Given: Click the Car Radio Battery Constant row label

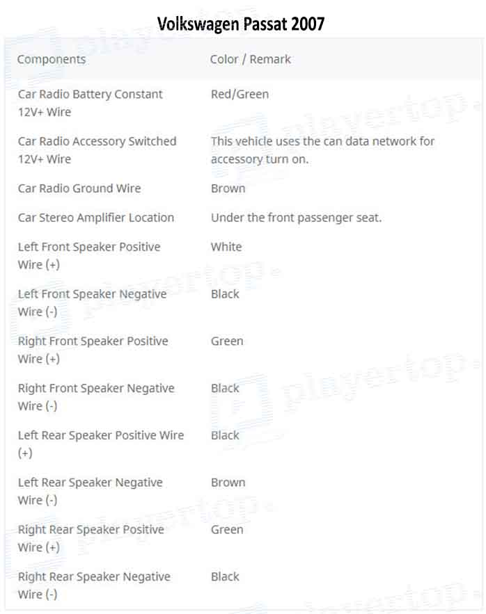Looking at the screenshot, I should pos(91,103).
